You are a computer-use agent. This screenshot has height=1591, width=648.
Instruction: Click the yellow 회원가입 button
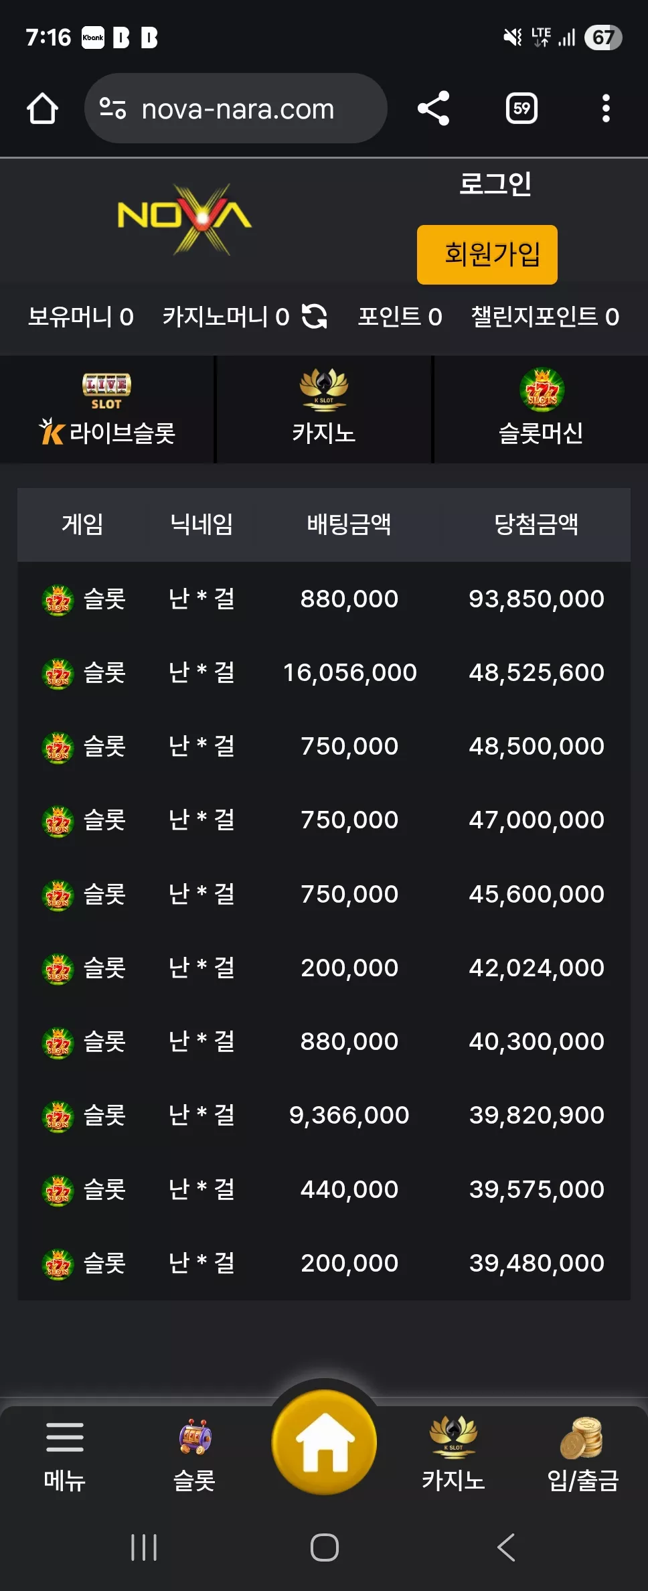click(487, 254)
